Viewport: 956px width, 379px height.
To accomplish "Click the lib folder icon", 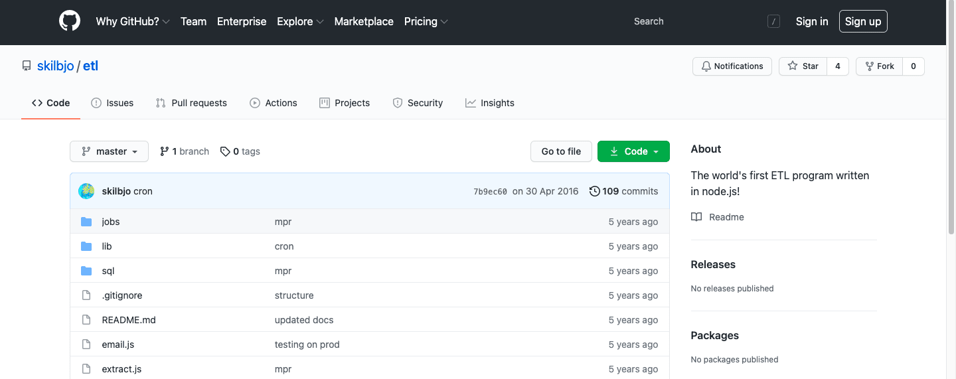I will click(x=86, y=246).
